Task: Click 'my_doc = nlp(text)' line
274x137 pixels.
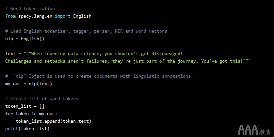Action: tap(29, 84)
